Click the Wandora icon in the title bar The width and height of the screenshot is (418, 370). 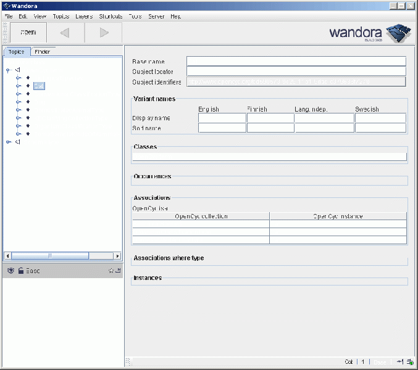[x=6, y=6]
